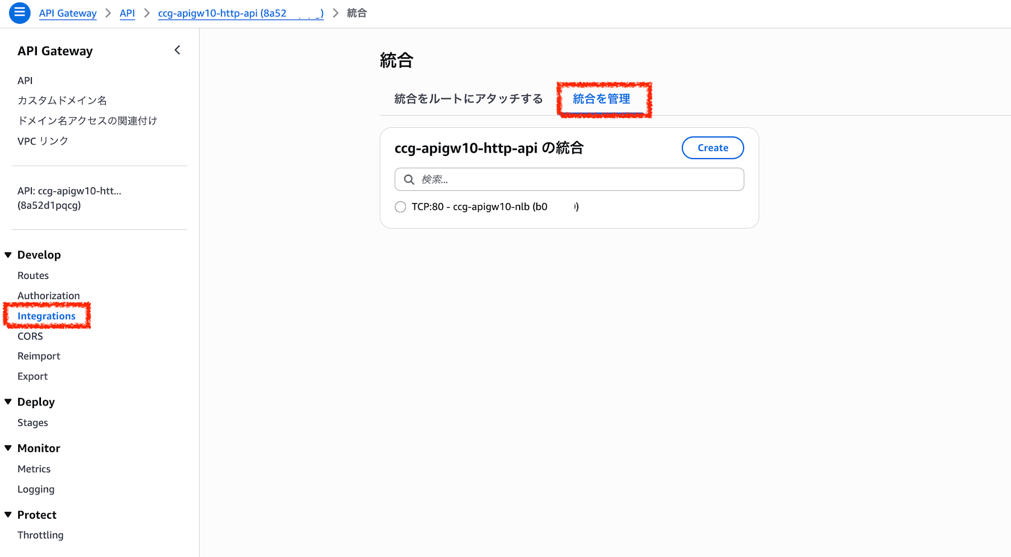Select the TCP:80 ccg-apigw10-nlb radio button
Screen dimensions: 1011x557
tap(400, 207)
